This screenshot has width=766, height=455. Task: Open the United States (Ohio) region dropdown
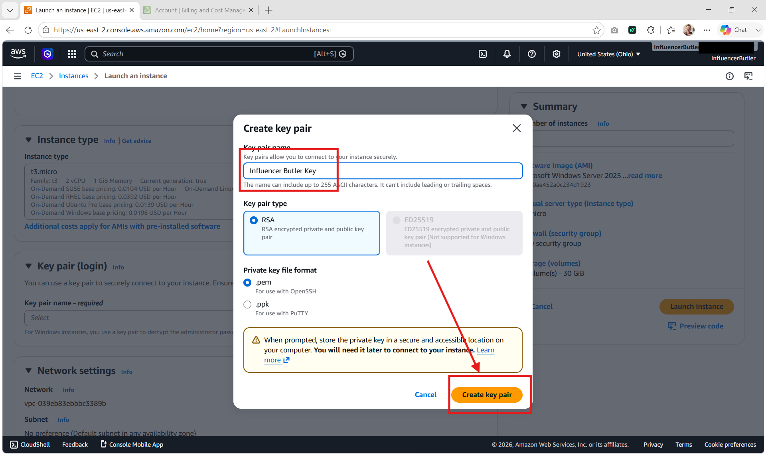[x=608, y=54]
